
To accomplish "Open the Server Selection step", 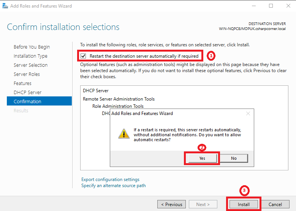I will click(30, 65).
